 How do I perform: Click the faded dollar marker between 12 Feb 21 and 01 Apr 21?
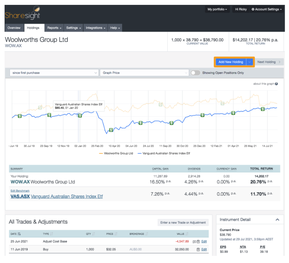223,103
